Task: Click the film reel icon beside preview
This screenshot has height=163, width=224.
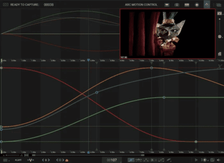Action: pyautogui.click(x=220, y=37)
